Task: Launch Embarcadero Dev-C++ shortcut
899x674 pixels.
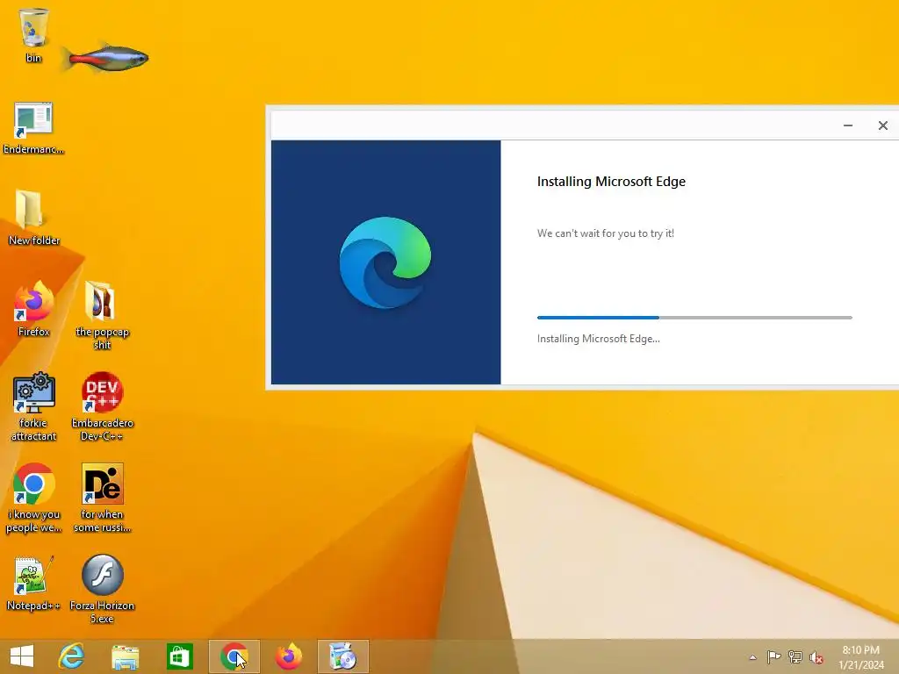Action: pos(102,405)
